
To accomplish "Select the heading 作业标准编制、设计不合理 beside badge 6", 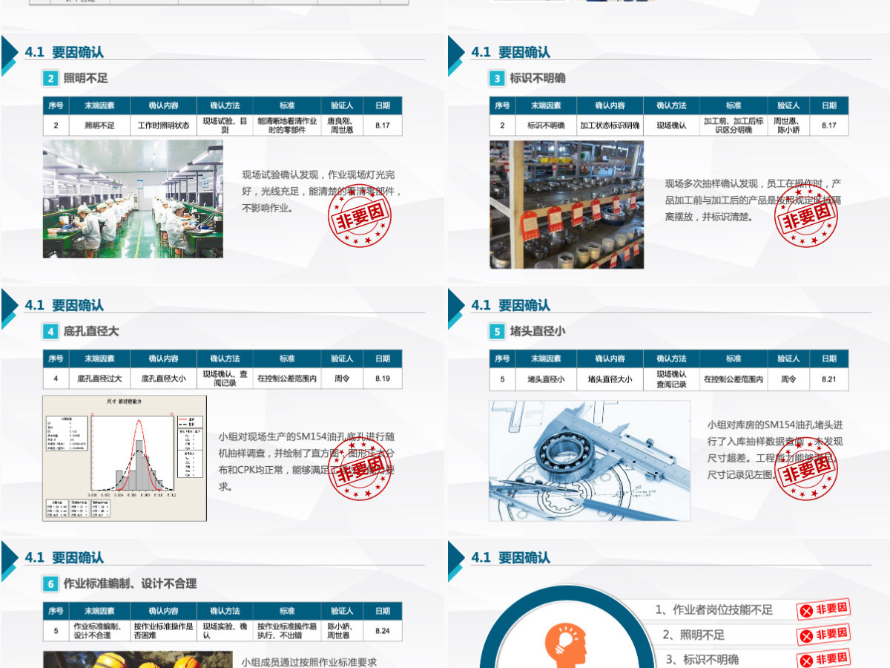I will (131, 583).
